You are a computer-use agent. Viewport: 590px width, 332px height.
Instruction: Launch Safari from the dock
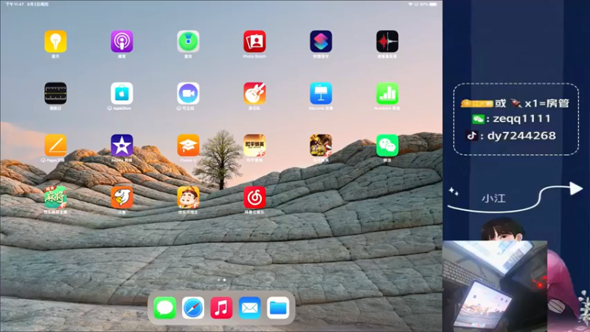pos(193,308)
